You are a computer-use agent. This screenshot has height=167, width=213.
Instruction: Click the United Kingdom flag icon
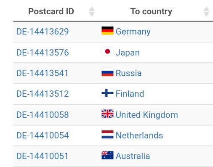click(x=107, y=114)
